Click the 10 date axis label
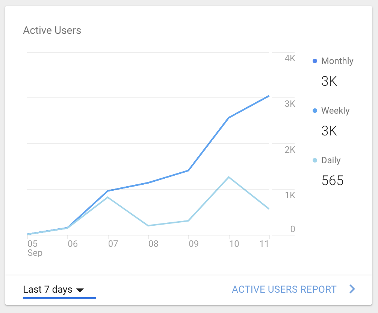 point(234,244)
